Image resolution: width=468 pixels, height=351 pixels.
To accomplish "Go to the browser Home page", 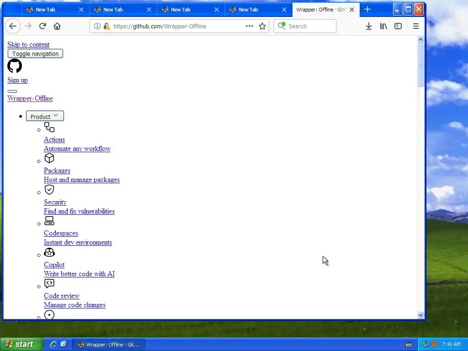I will [x=57, y=26].
